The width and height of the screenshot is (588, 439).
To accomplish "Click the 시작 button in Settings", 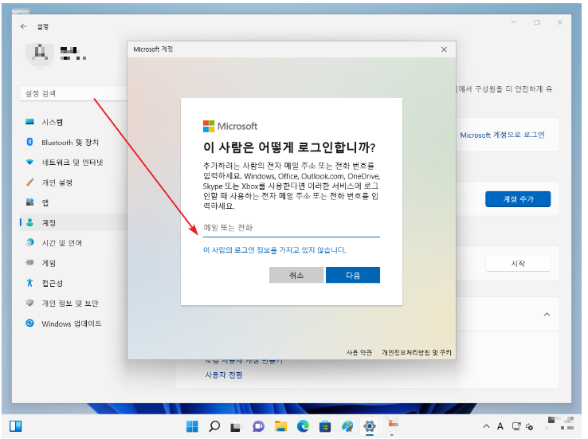I will point(518,264).
